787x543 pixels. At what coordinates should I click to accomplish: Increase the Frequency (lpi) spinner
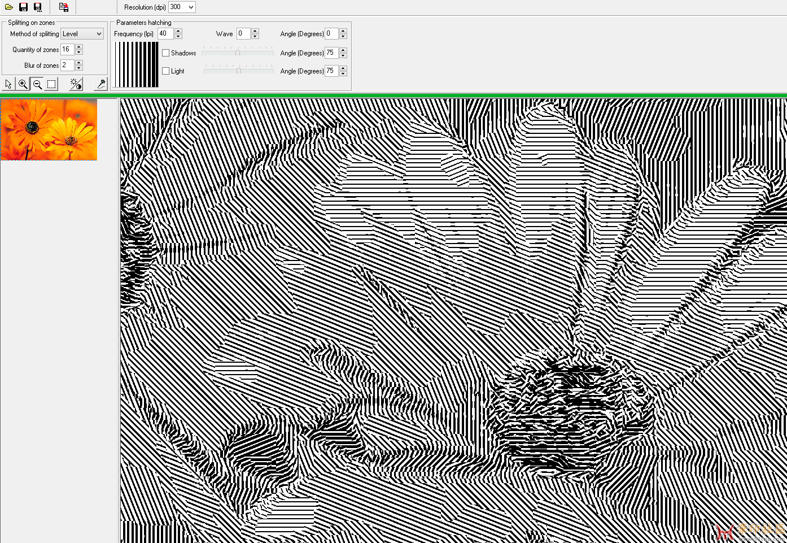tap(178, 31)
